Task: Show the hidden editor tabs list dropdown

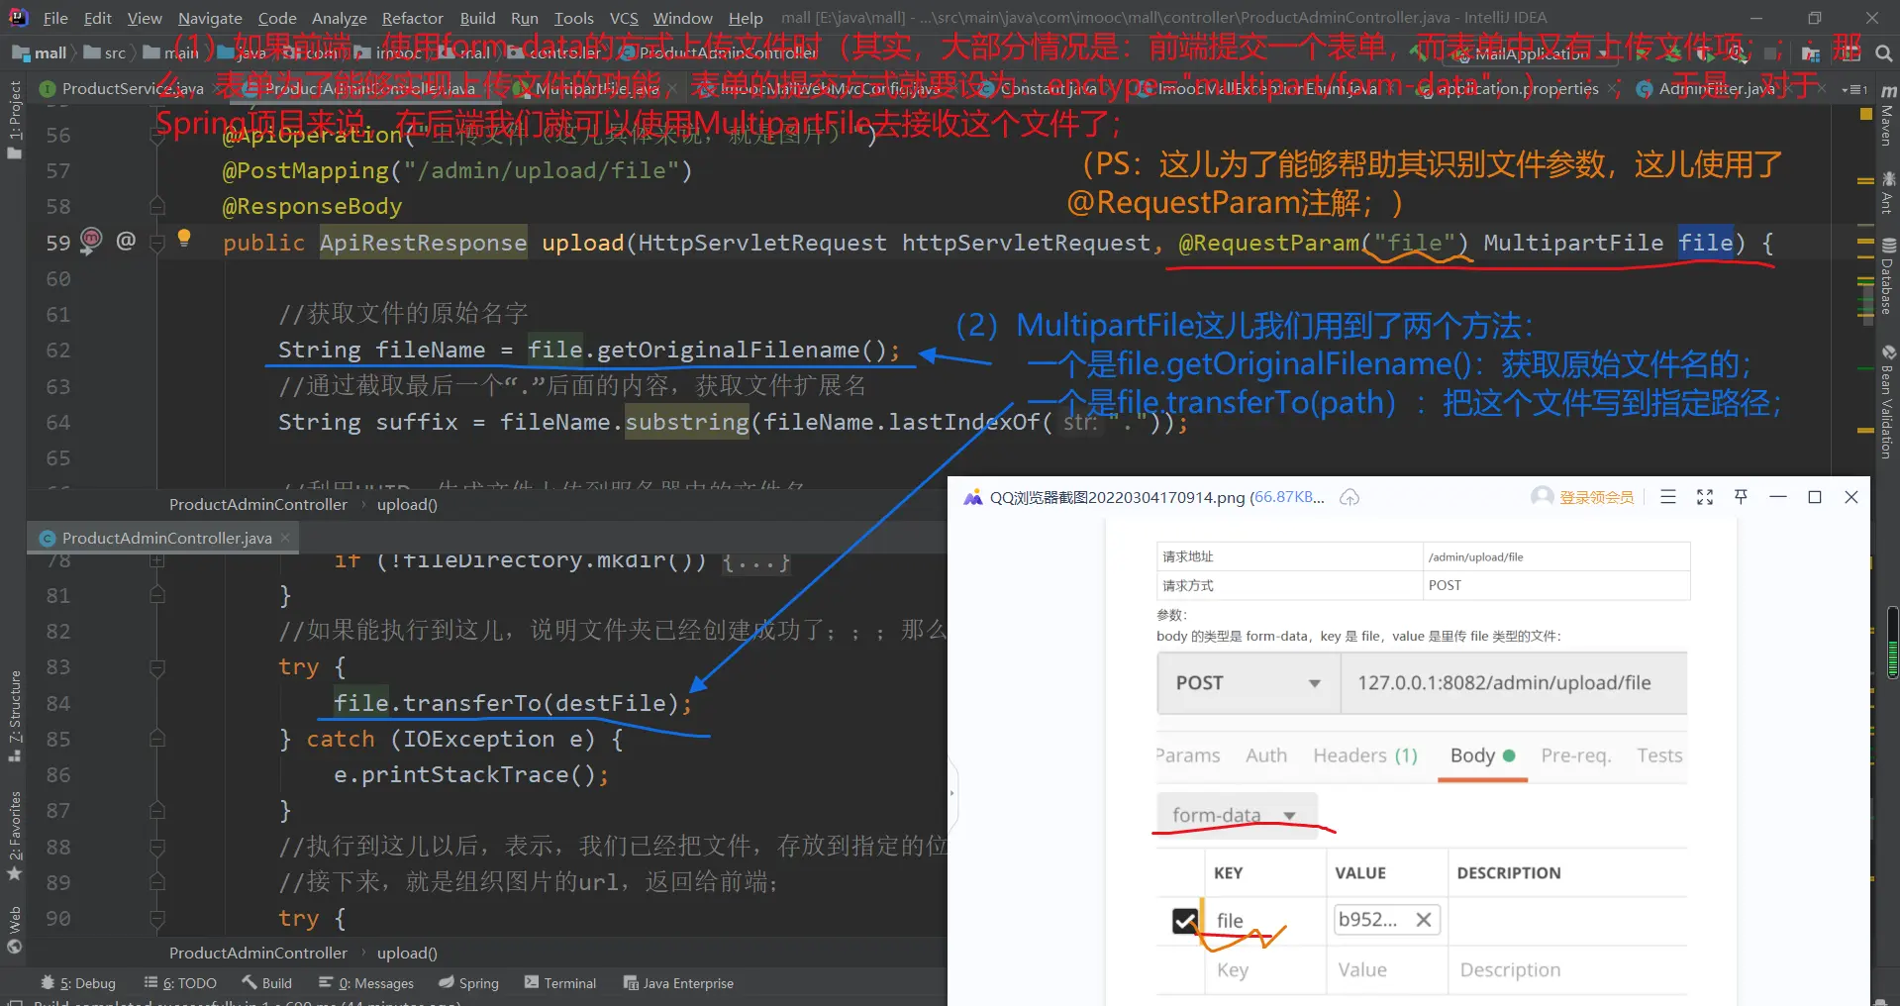Action: click(1853, 89)
